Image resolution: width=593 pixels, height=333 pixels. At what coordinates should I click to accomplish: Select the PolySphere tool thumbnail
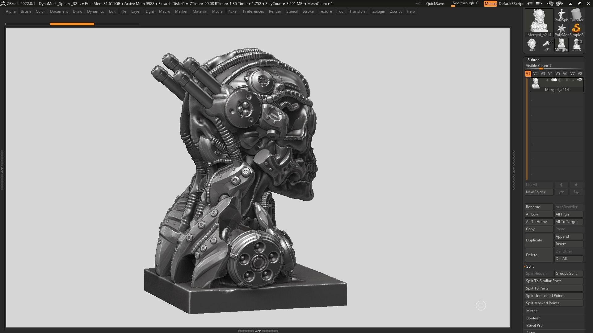(561, 15)
